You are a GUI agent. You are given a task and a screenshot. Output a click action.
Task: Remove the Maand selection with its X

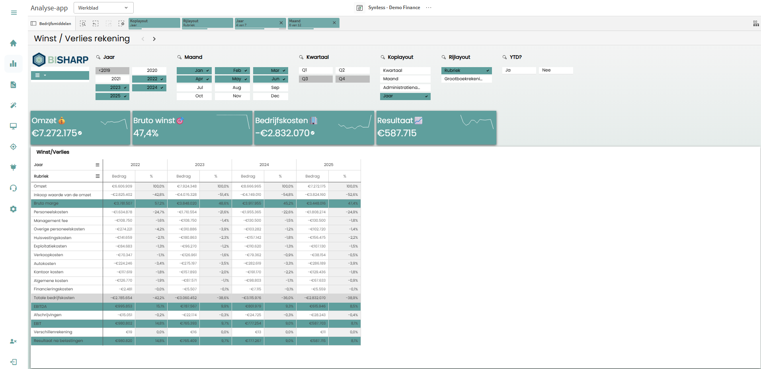(x=334, y=23)
